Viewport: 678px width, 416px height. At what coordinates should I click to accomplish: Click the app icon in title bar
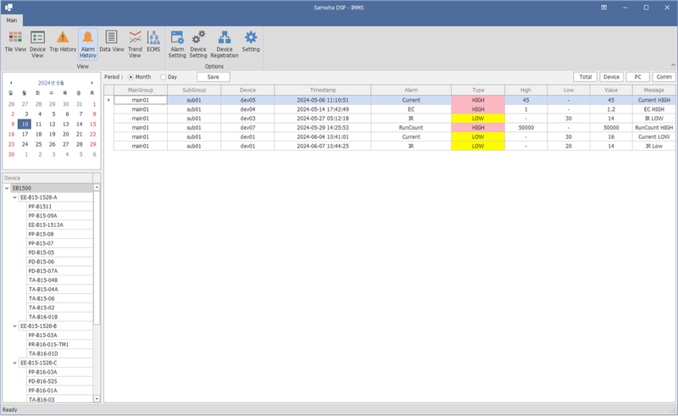pyautogui.click(x=8, y=8)
